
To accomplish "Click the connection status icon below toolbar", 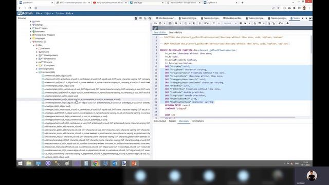I will 155,28.
